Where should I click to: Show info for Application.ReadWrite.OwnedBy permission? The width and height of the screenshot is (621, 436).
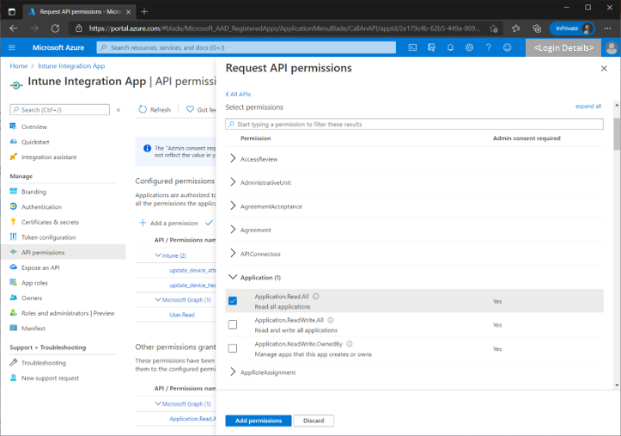[350, 344]
